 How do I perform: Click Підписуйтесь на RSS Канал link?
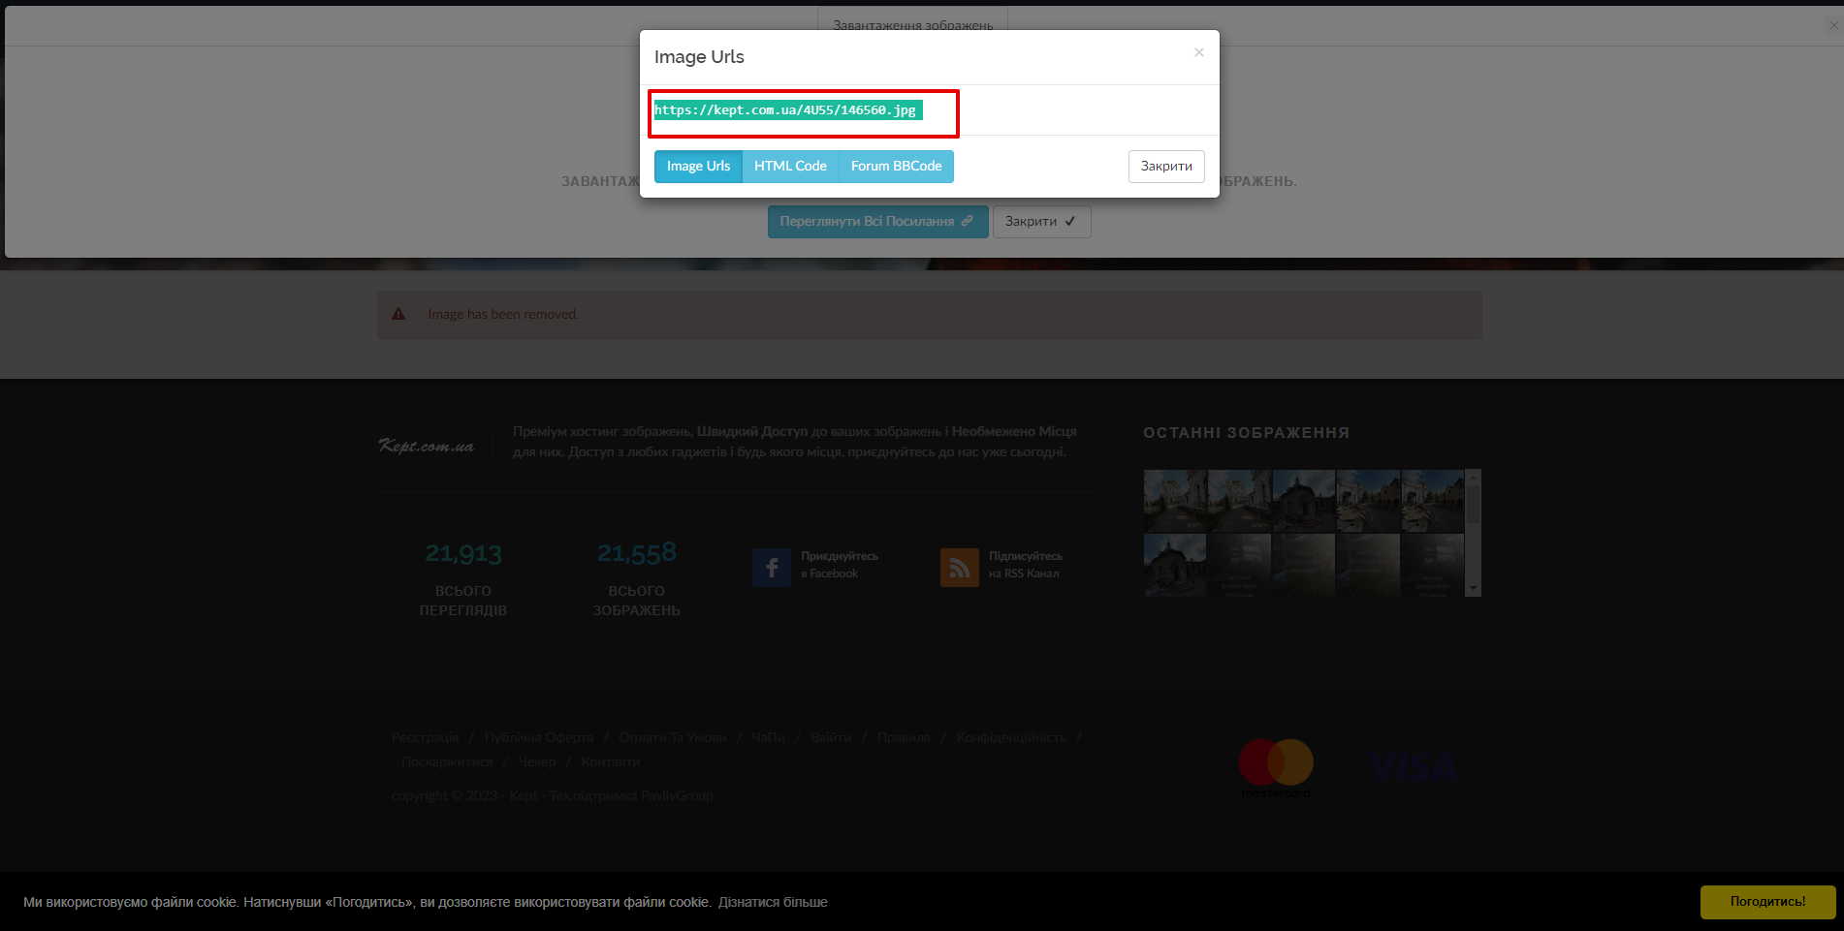pyautogui.click(x=1026, y=565)
